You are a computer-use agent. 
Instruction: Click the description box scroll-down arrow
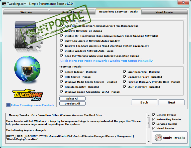[x=149, y=142]
